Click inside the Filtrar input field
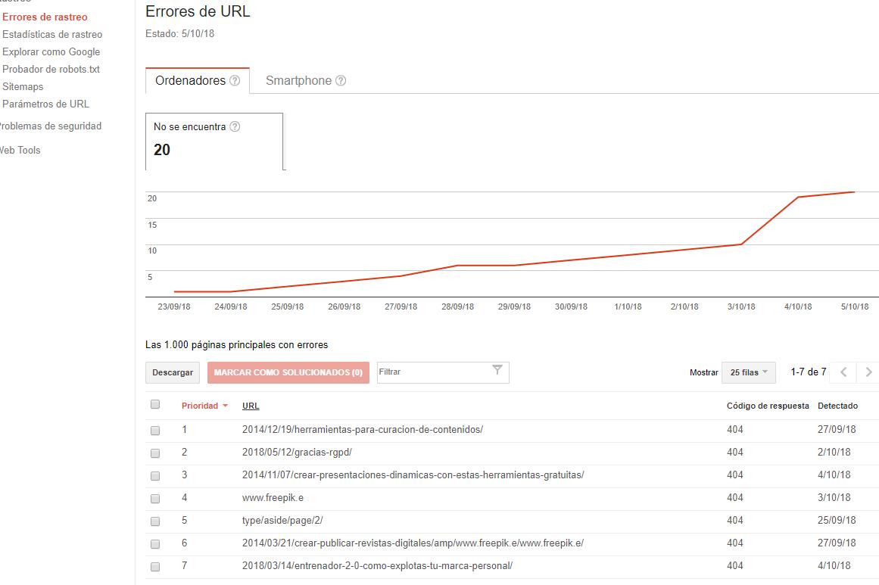 pos(432,372)
